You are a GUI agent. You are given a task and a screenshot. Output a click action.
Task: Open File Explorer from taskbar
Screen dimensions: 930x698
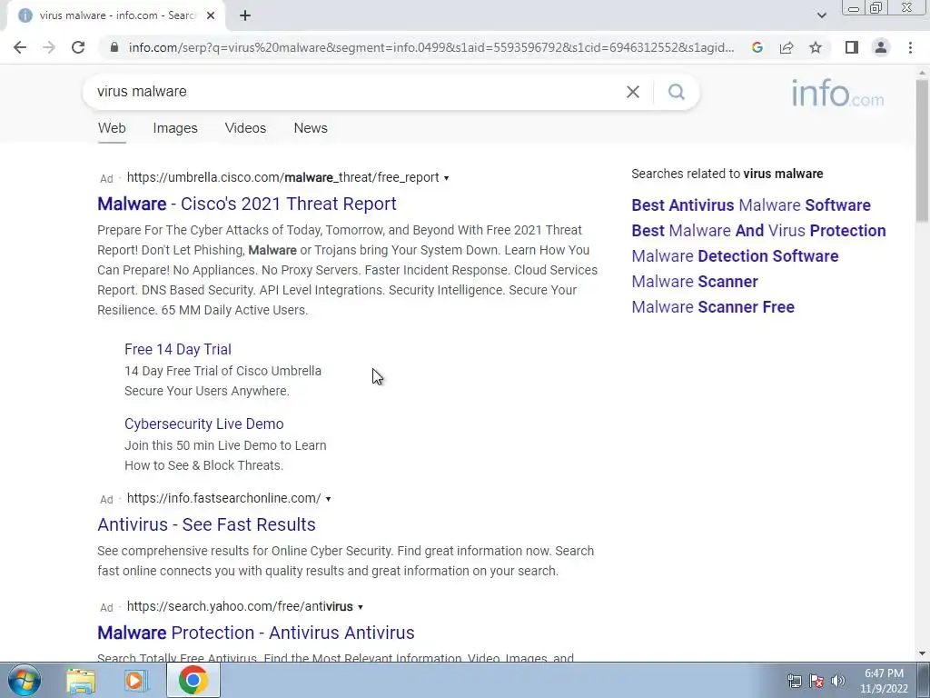pyautogui.click(x=81, y=680)
